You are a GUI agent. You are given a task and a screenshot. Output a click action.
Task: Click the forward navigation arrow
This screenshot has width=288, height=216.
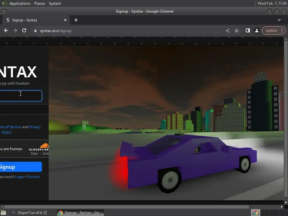coord(15,30)
